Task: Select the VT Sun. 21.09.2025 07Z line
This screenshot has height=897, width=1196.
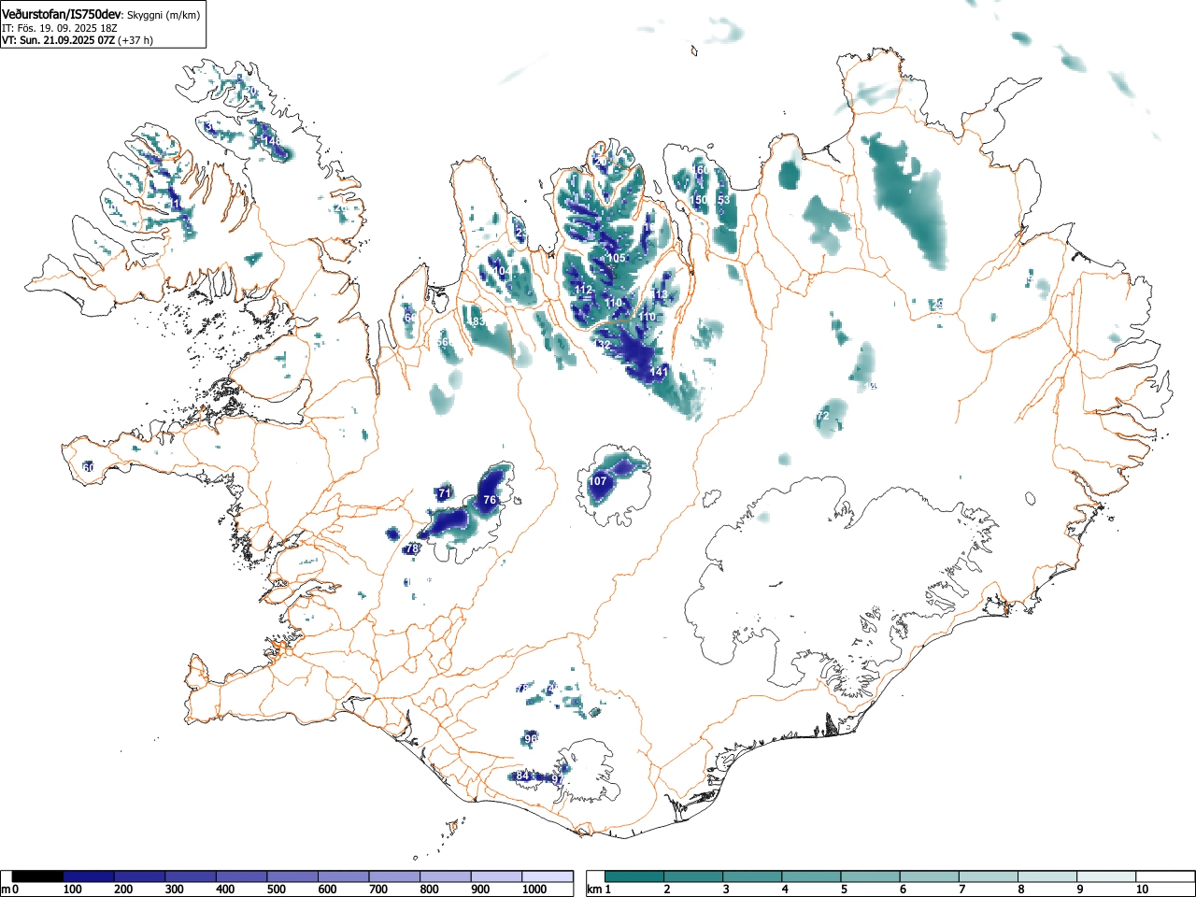Action: point(78,40)
